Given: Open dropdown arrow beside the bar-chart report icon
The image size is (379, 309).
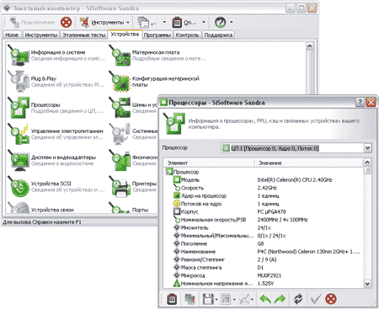Looking at the screenshot, I should [234, 300].
